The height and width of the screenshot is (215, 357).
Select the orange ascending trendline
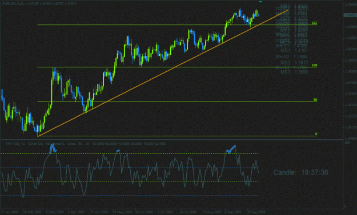point(163,73)
